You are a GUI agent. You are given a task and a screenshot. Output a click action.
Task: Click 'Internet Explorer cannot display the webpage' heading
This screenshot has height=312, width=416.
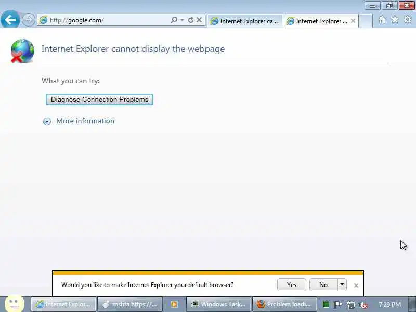(133, 49)
